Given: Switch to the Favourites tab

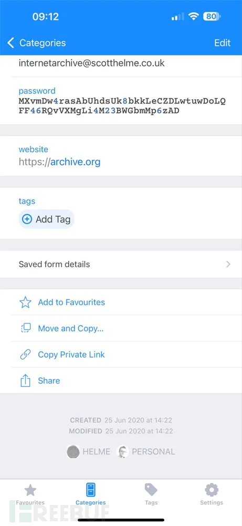Looking at the screenshot, I should pyautogui.click(x=30, y=494).
